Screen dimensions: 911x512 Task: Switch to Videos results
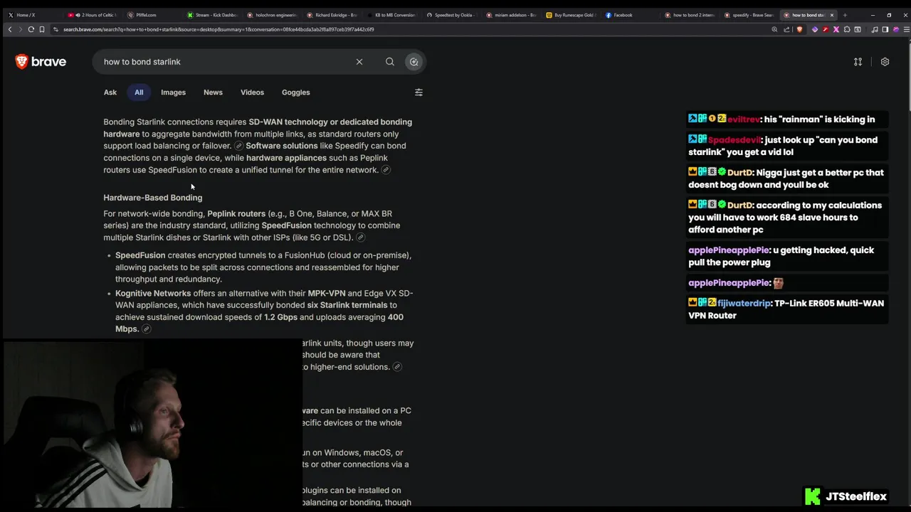tap(252, 92)
